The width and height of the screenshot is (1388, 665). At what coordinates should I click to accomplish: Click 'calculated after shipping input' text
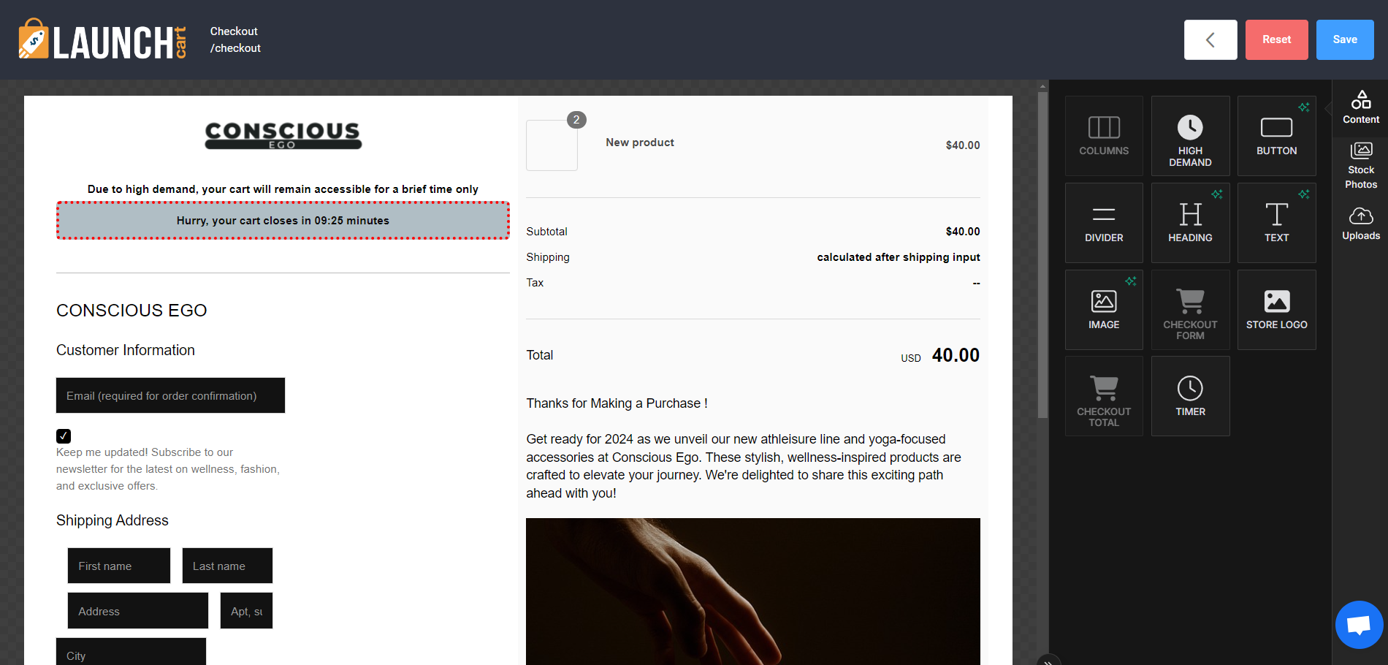coord(899,257)
